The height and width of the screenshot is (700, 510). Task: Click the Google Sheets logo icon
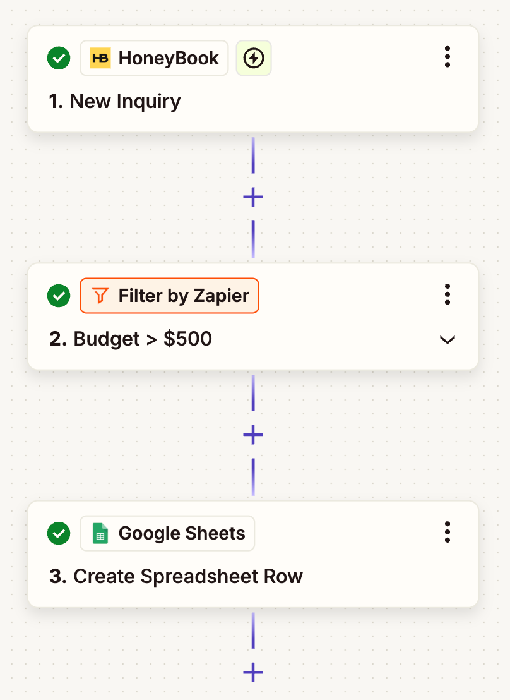(x=100, y=533)
